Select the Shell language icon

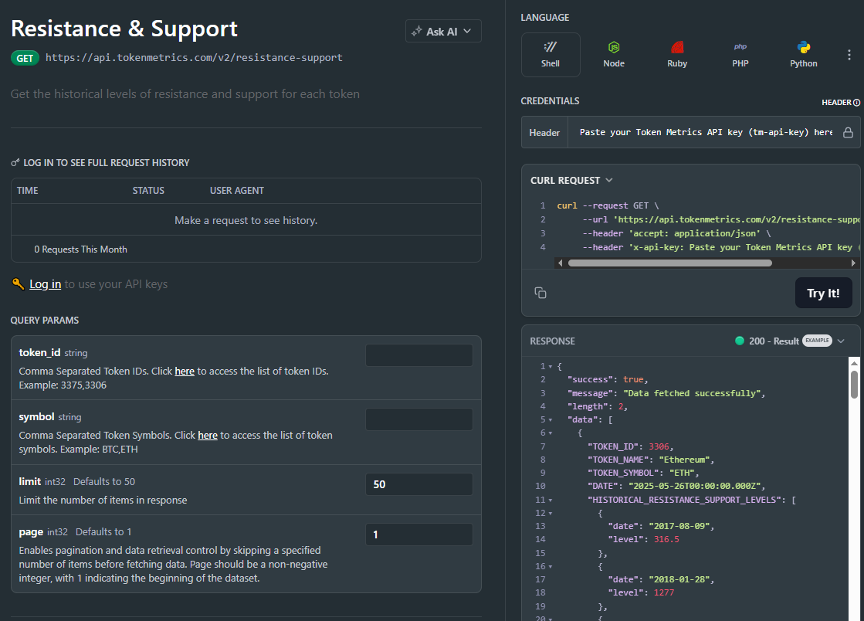tap(550, 55)
